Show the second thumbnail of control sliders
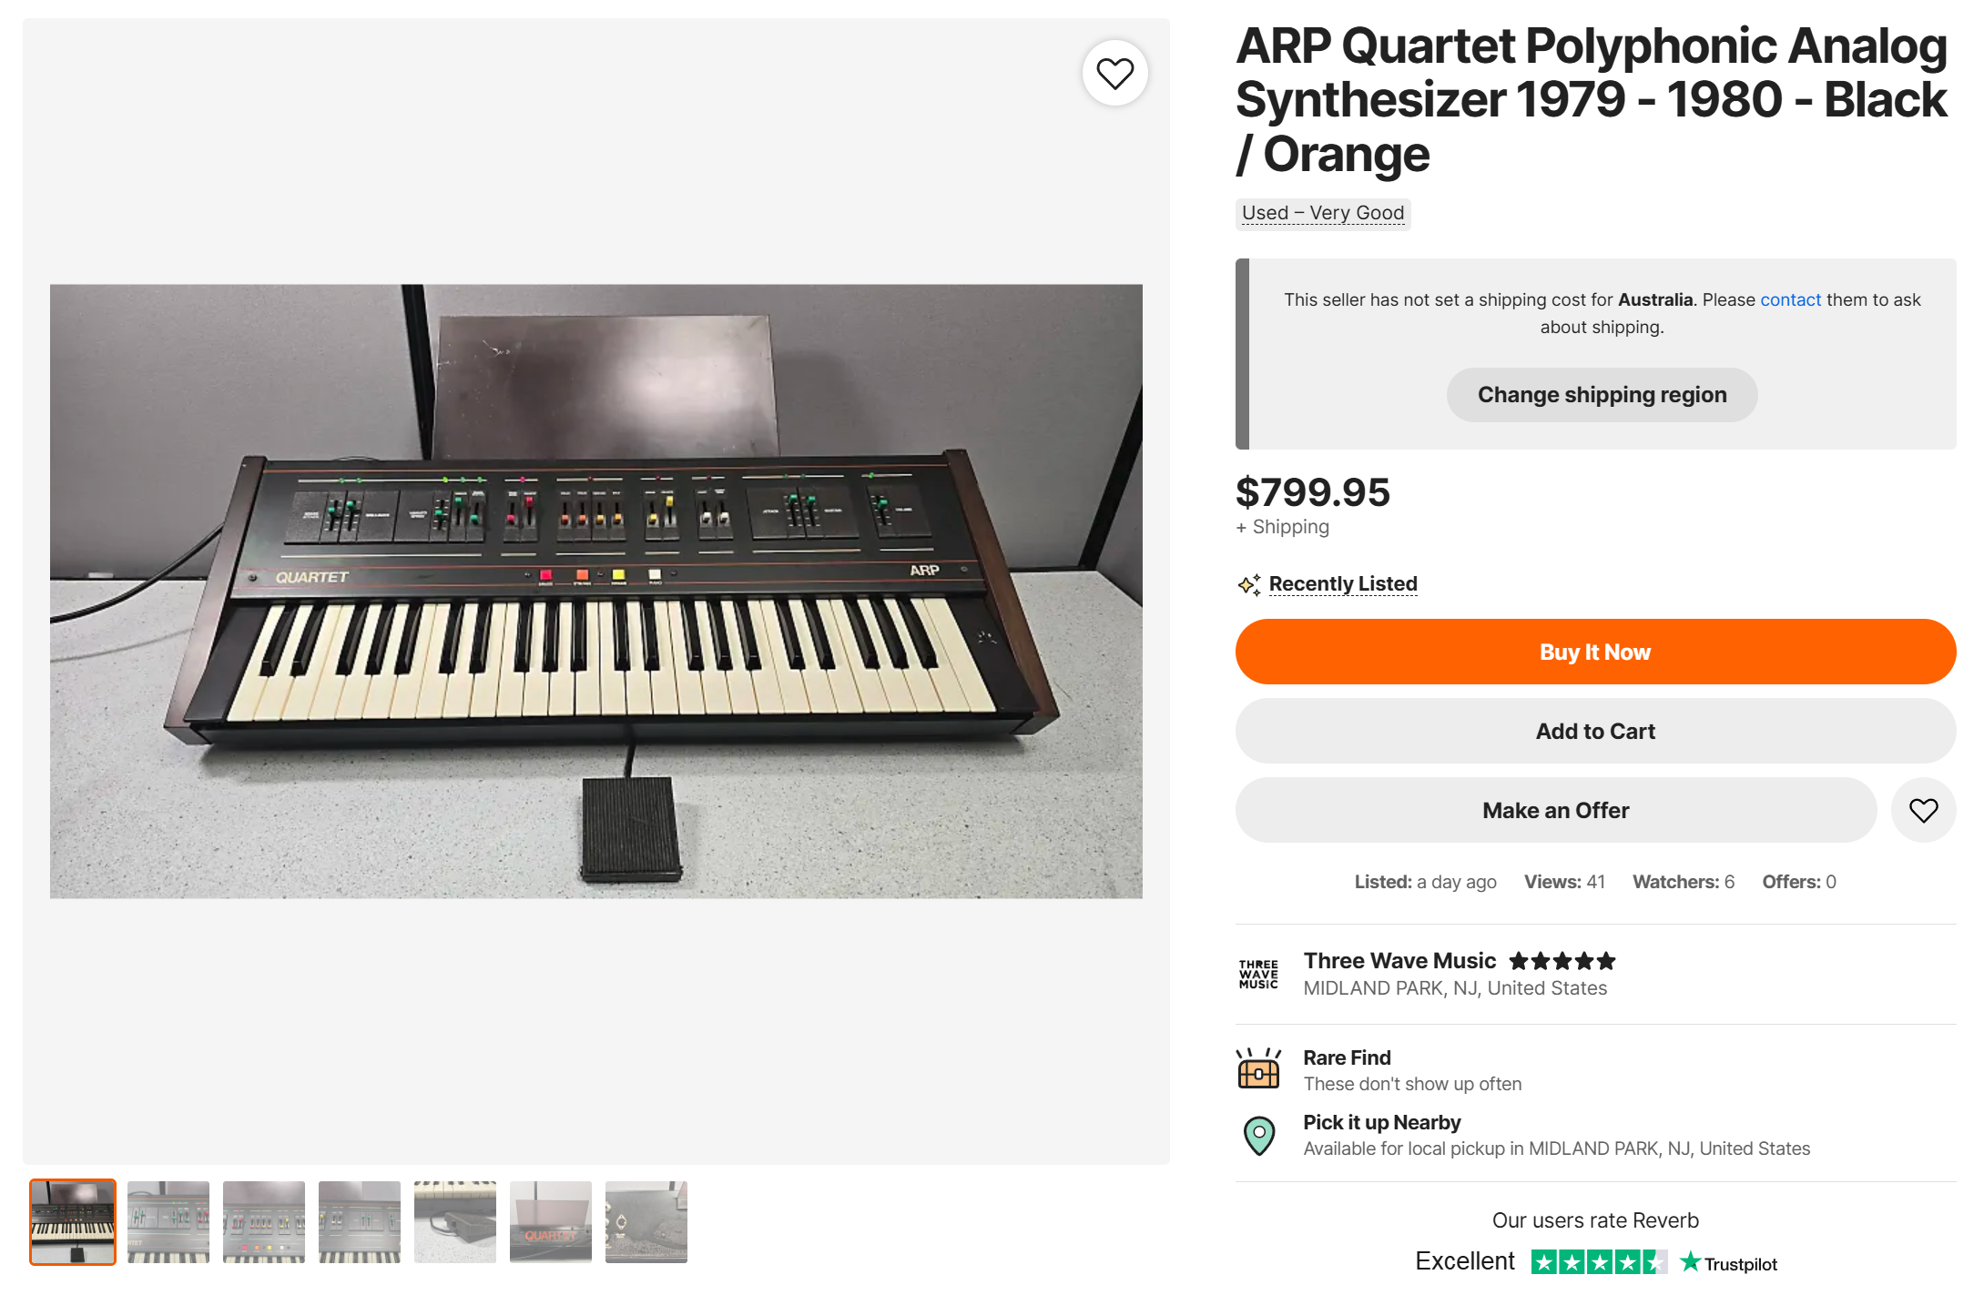Image resolution: width=1984 pixels, height=1295 pixels. (x=168, y=1221)
